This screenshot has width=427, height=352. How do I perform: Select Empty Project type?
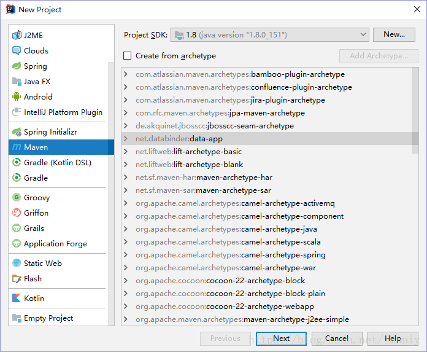pos(58,318)
